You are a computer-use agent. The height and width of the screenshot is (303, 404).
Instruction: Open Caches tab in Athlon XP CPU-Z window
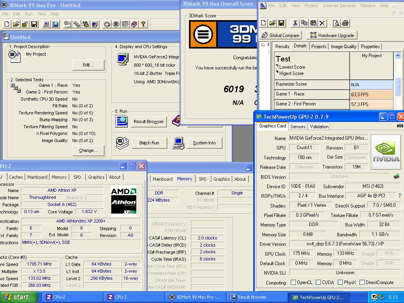click(x=16, y=177)
